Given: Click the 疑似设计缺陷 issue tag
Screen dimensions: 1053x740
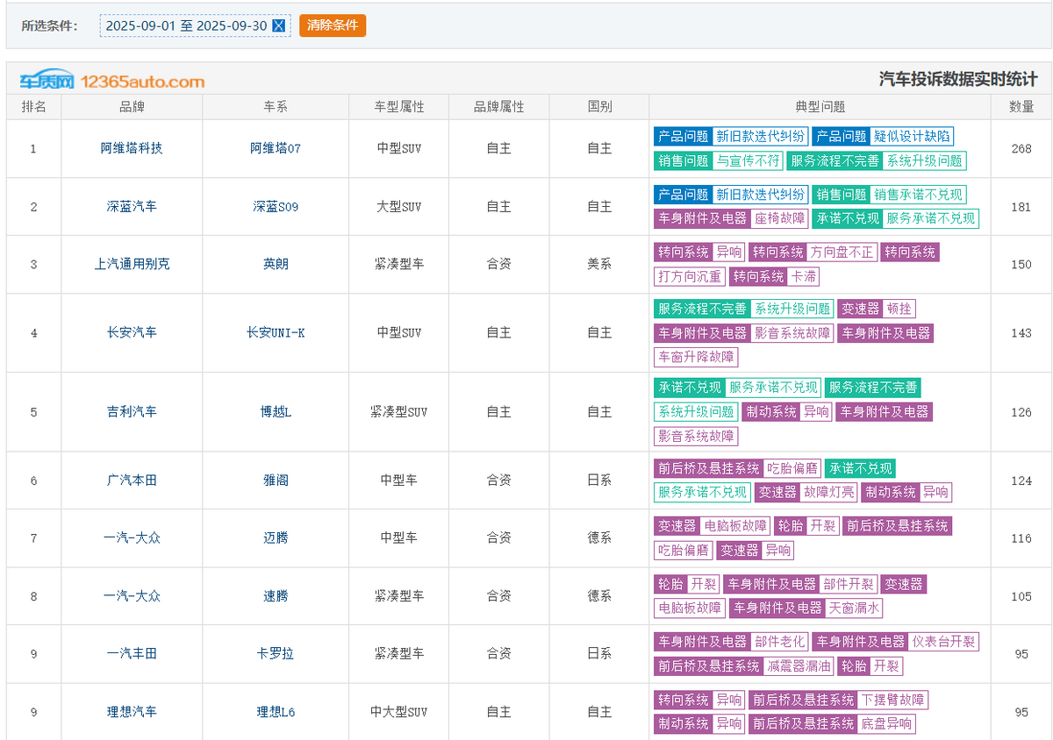Looking at the screenshot, I should (x=911, y=137).
